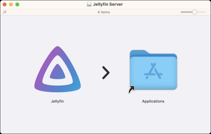
Task: Click the Jellyfin label text
Action: (x=58, y=101)
